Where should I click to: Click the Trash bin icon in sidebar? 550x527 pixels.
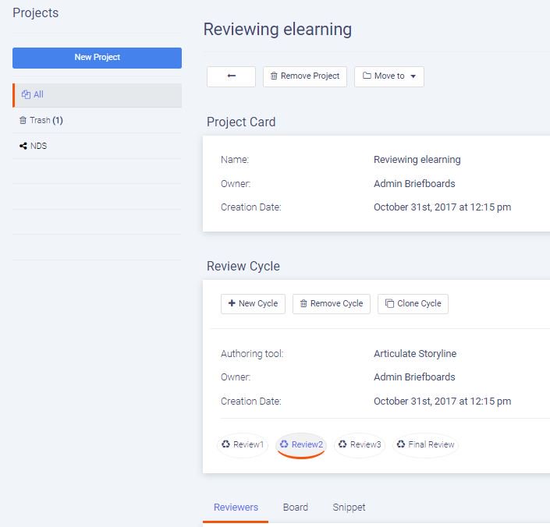23,120
